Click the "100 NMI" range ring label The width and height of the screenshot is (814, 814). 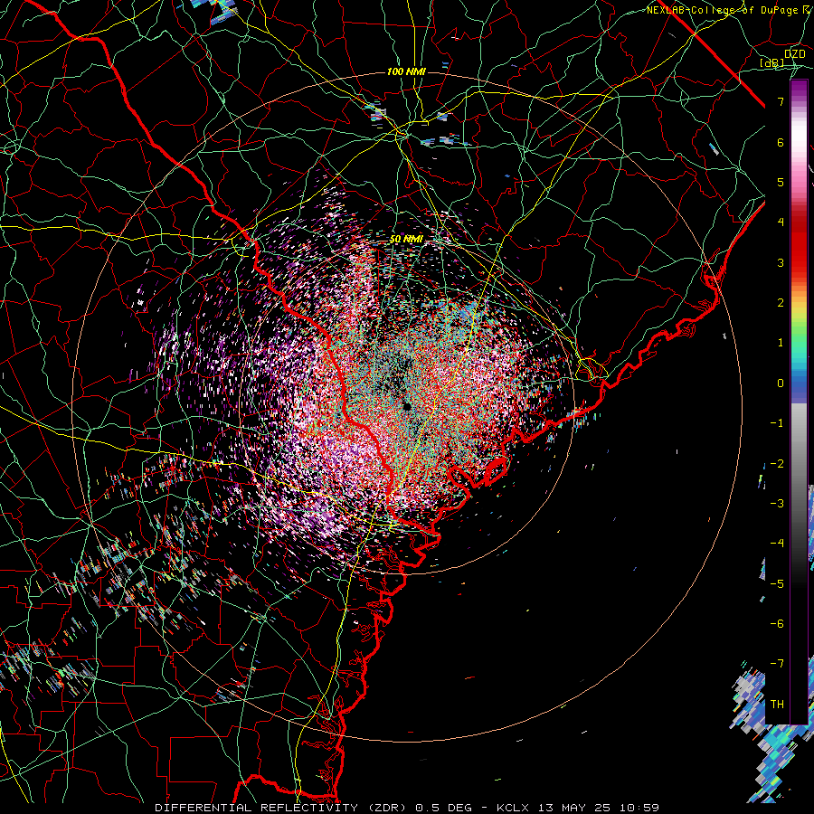point(406,71)
